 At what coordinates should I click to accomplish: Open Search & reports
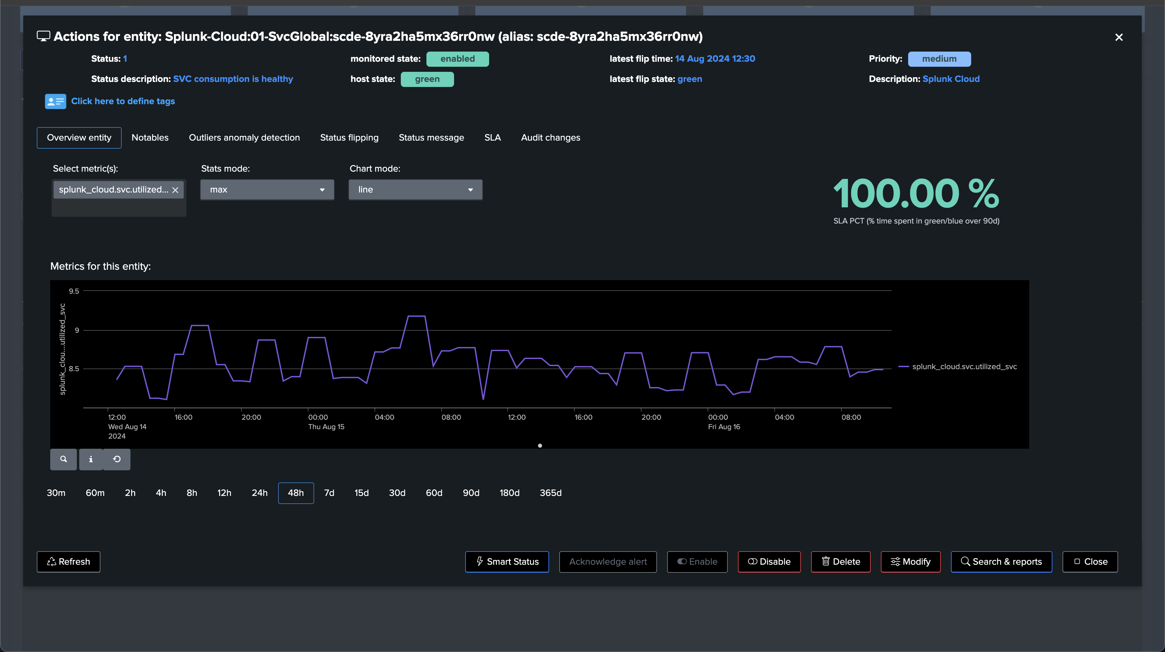[1001, 562]
